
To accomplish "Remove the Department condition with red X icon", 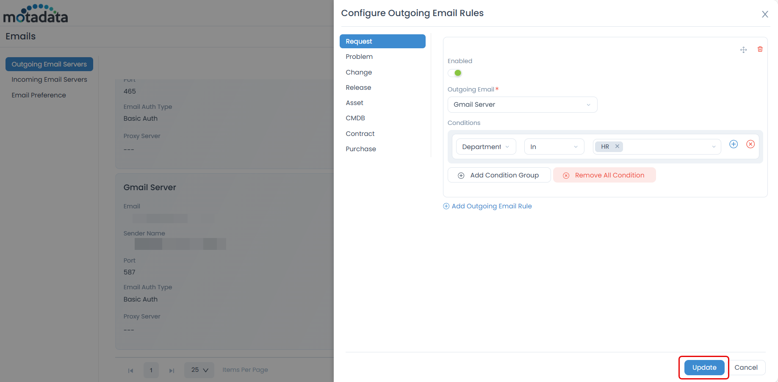I will 750,144.
